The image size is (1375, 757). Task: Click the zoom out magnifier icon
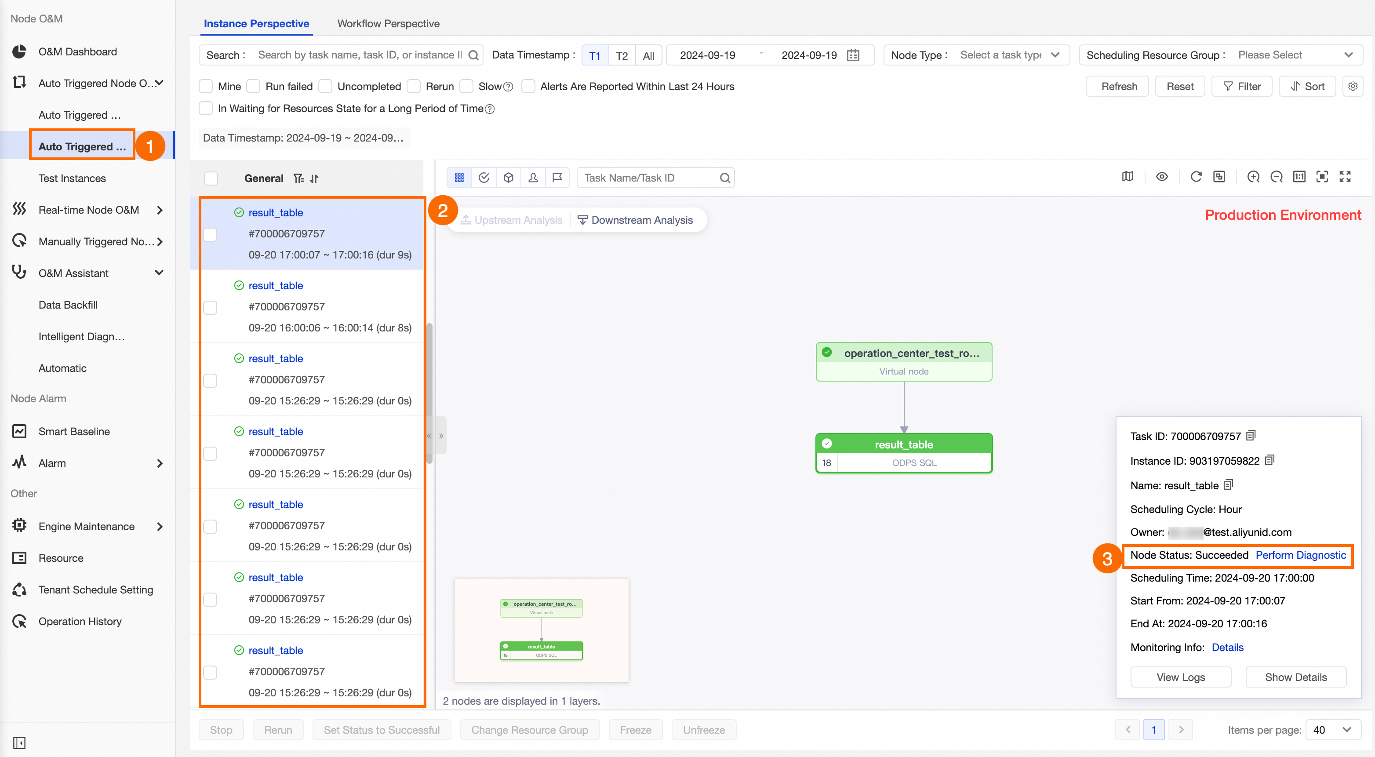point(1276,177)
